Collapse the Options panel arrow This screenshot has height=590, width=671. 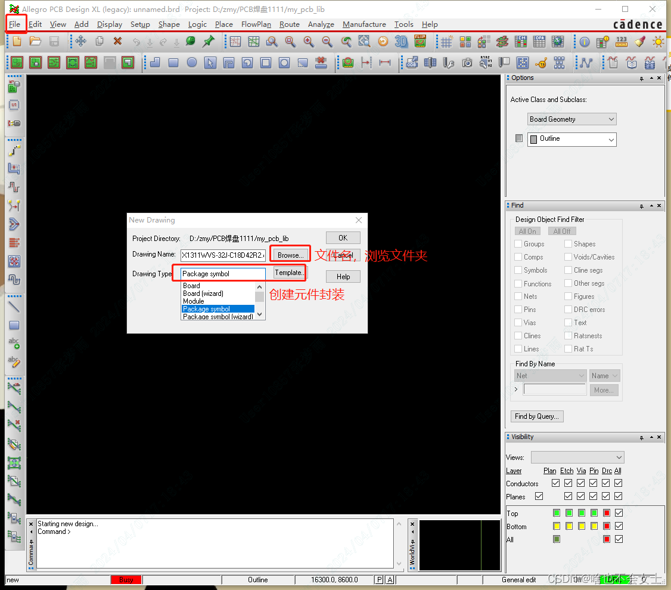click(x=651, y=78)
